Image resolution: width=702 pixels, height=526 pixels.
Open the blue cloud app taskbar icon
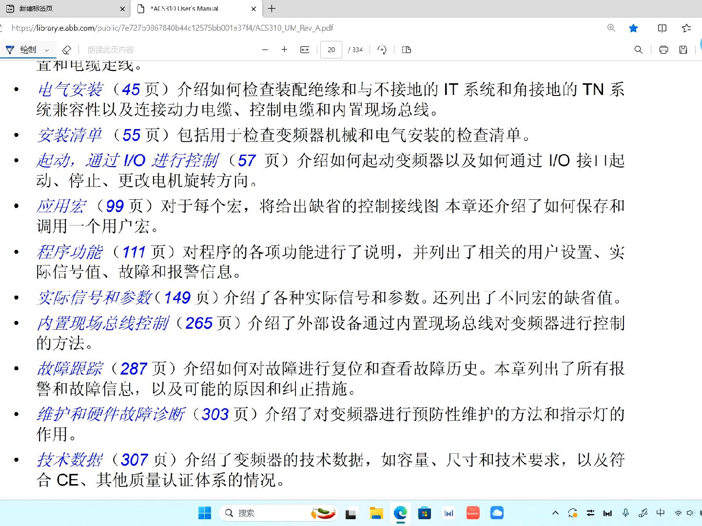click(x=497, y=513)
